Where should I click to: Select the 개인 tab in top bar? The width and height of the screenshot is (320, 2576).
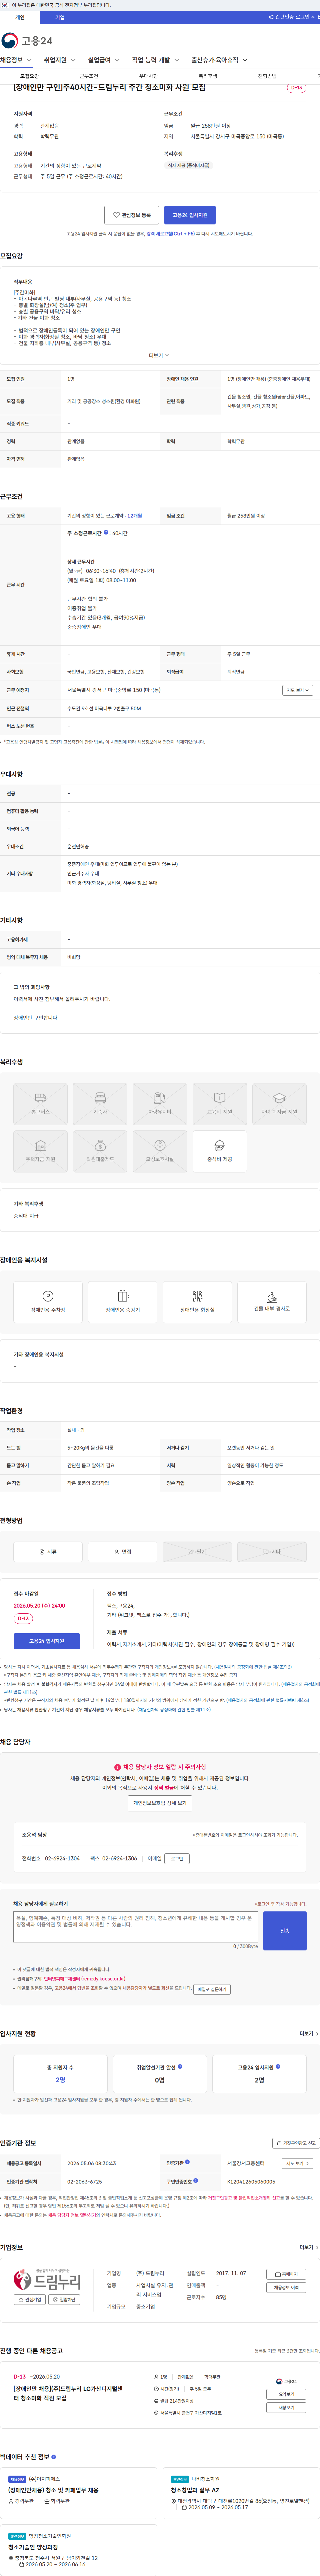[20, 17]
